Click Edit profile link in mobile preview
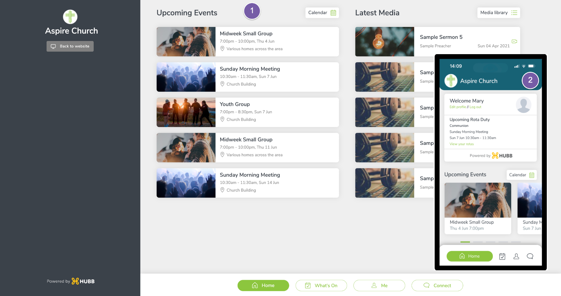Screen dimensions: 561x296 point(457,107)
